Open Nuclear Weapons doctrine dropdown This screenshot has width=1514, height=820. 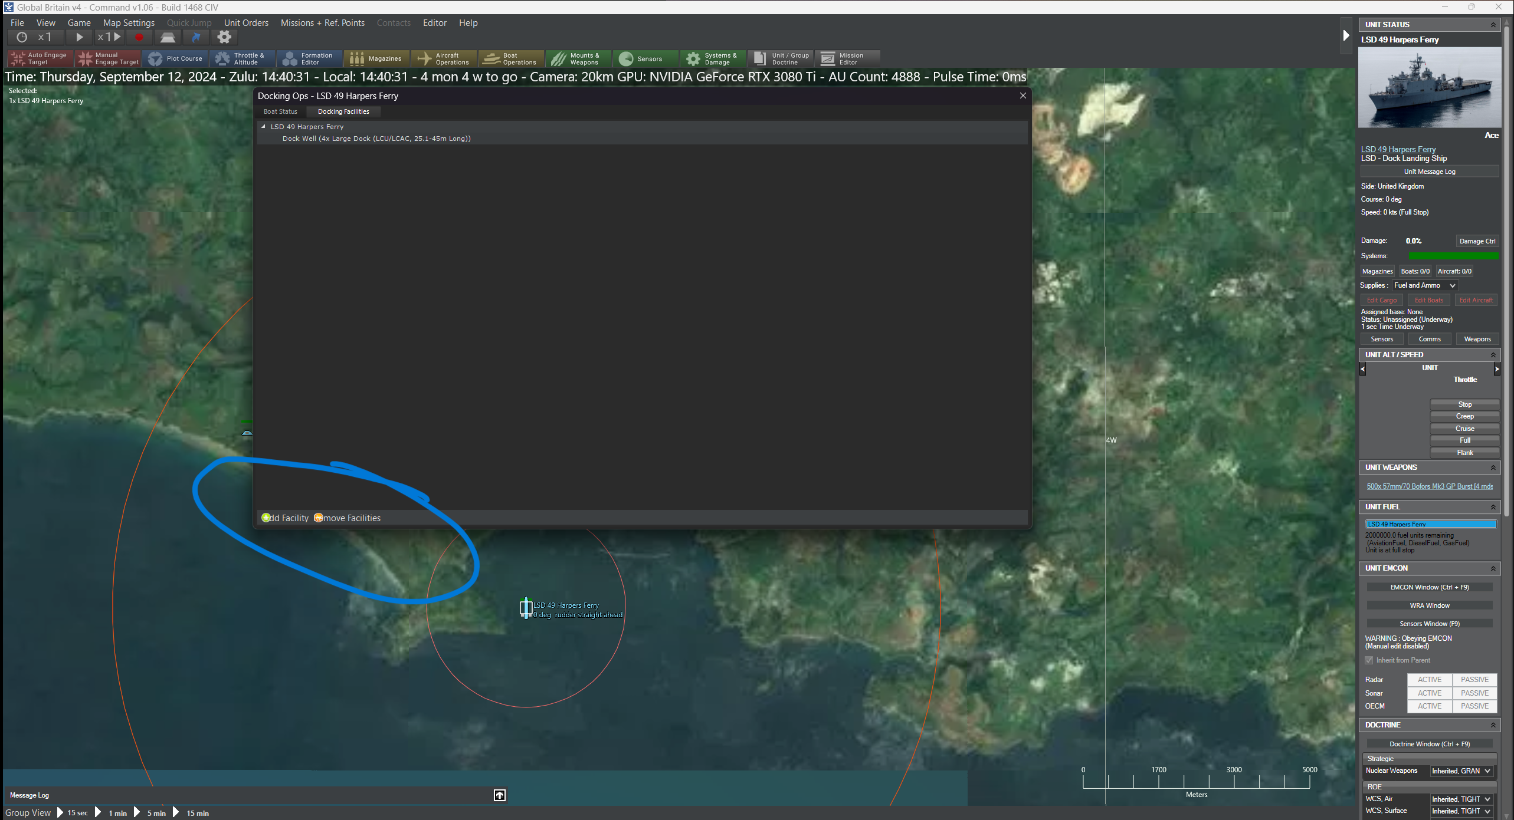(x=1461, y=771)
